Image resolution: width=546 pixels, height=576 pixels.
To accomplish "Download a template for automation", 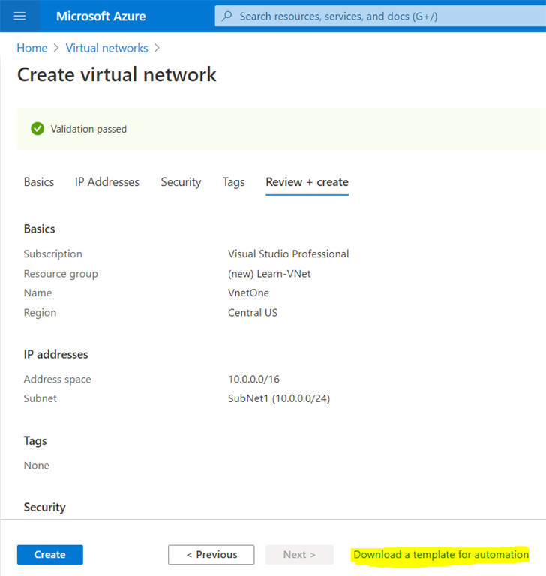I will point(441,555).
